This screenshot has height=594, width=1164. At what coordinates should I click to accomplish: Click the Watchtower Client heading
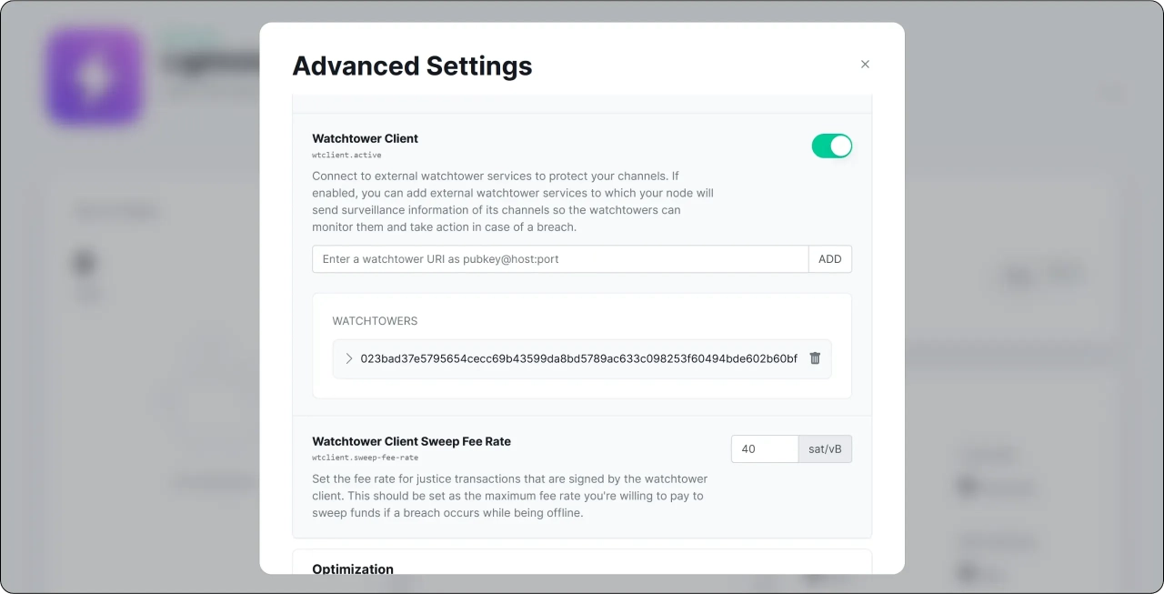[365, 138]
